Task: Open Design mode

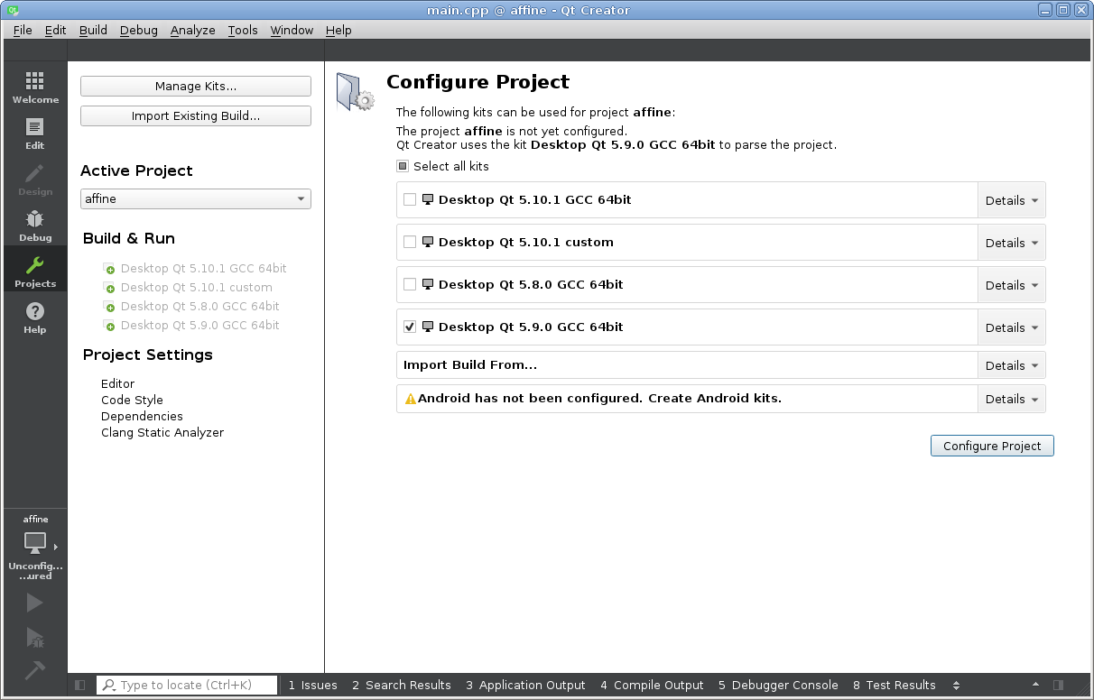Action: pos(35,179)
